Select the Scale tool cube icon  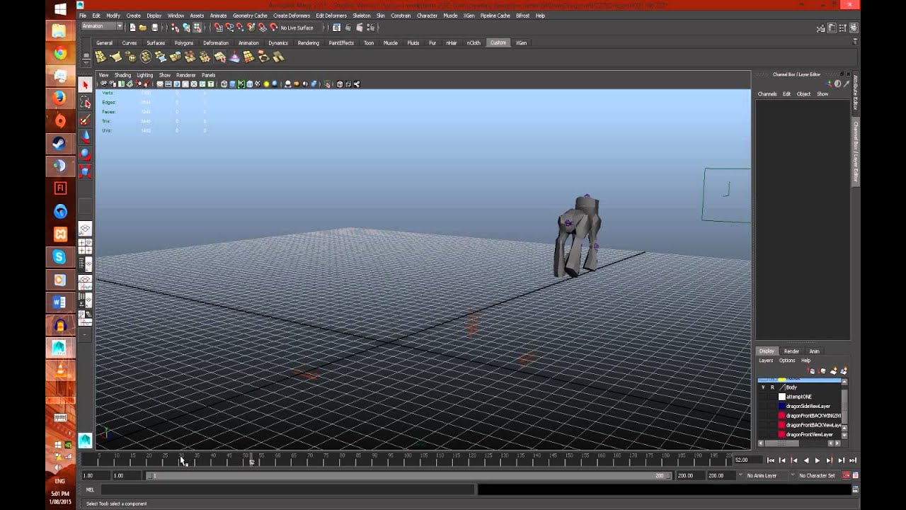click(x=85, y=171)
